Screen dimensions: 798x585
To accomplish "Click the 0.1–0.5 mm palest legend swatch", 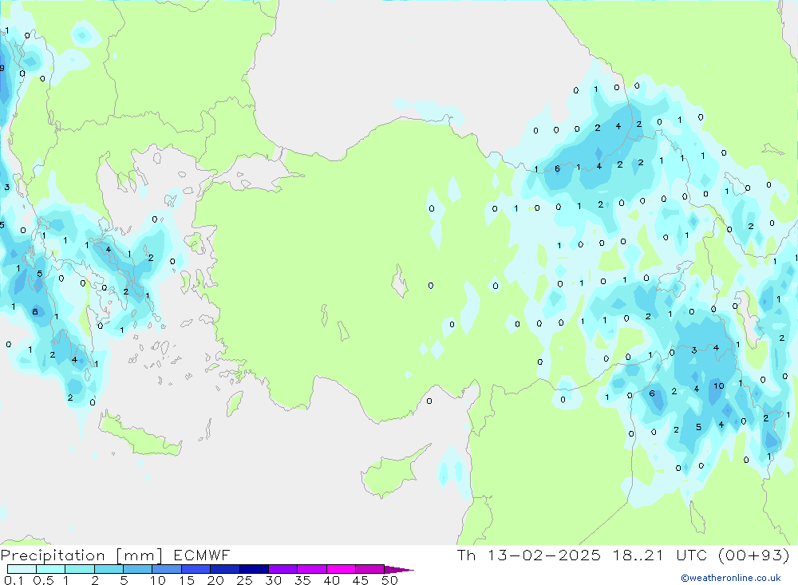I will (22, 569).
